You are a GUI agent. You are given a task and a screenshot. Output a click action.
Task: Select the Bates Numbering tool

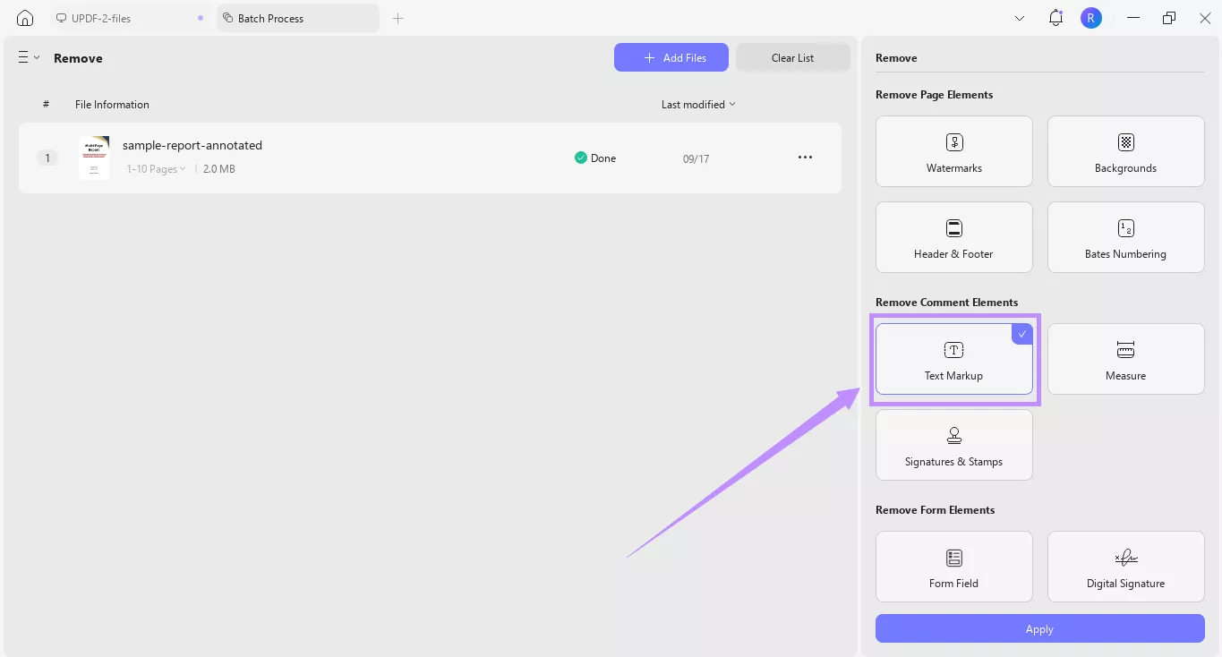(1125, 236)
